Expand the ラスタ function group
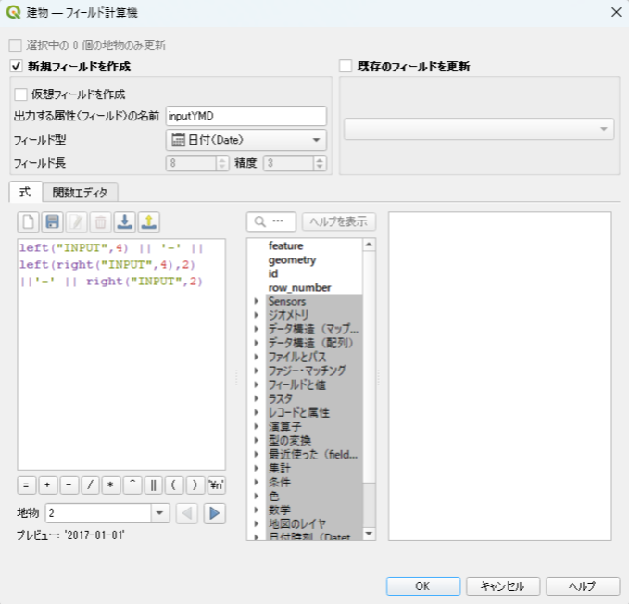The image size is (629, 604). 257,398
